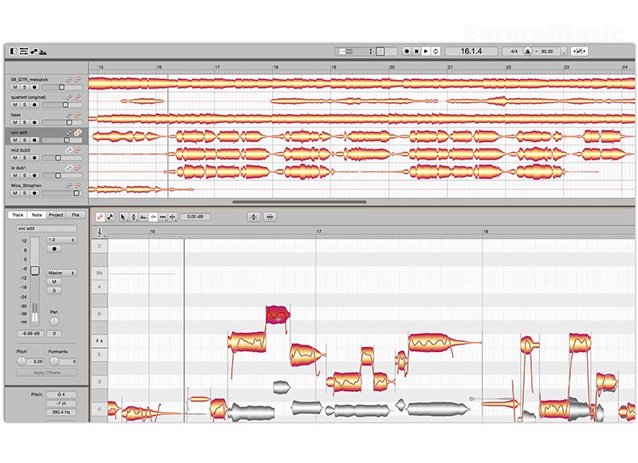This screenshot has height=463, width=638.
Task: Click the Formants offset knob
Action: [54, 361]
